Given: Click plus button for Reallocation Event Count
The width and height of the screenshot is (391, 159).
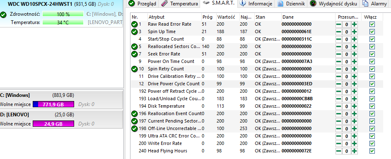Looking at the screenshot, I should tap(355, 114).
